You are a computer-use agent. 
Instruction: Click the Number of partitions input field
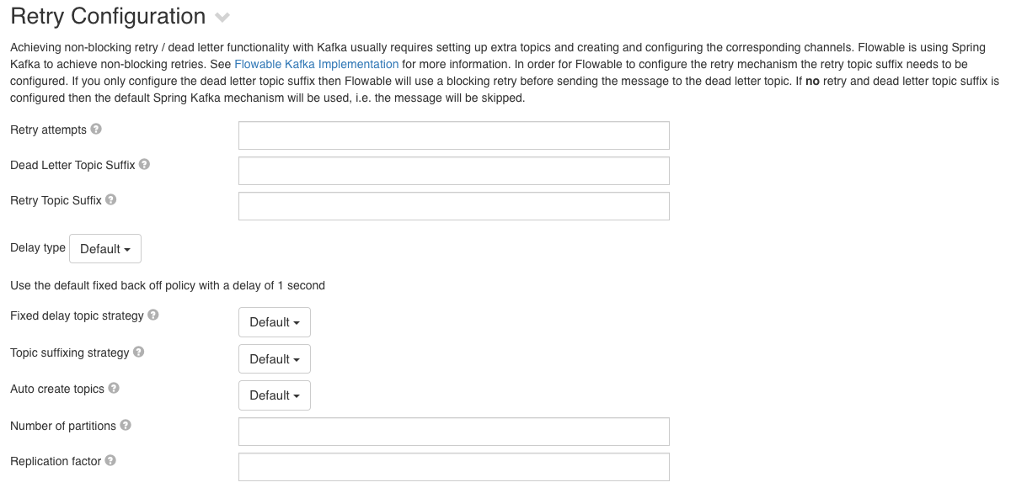click(453, 431)
